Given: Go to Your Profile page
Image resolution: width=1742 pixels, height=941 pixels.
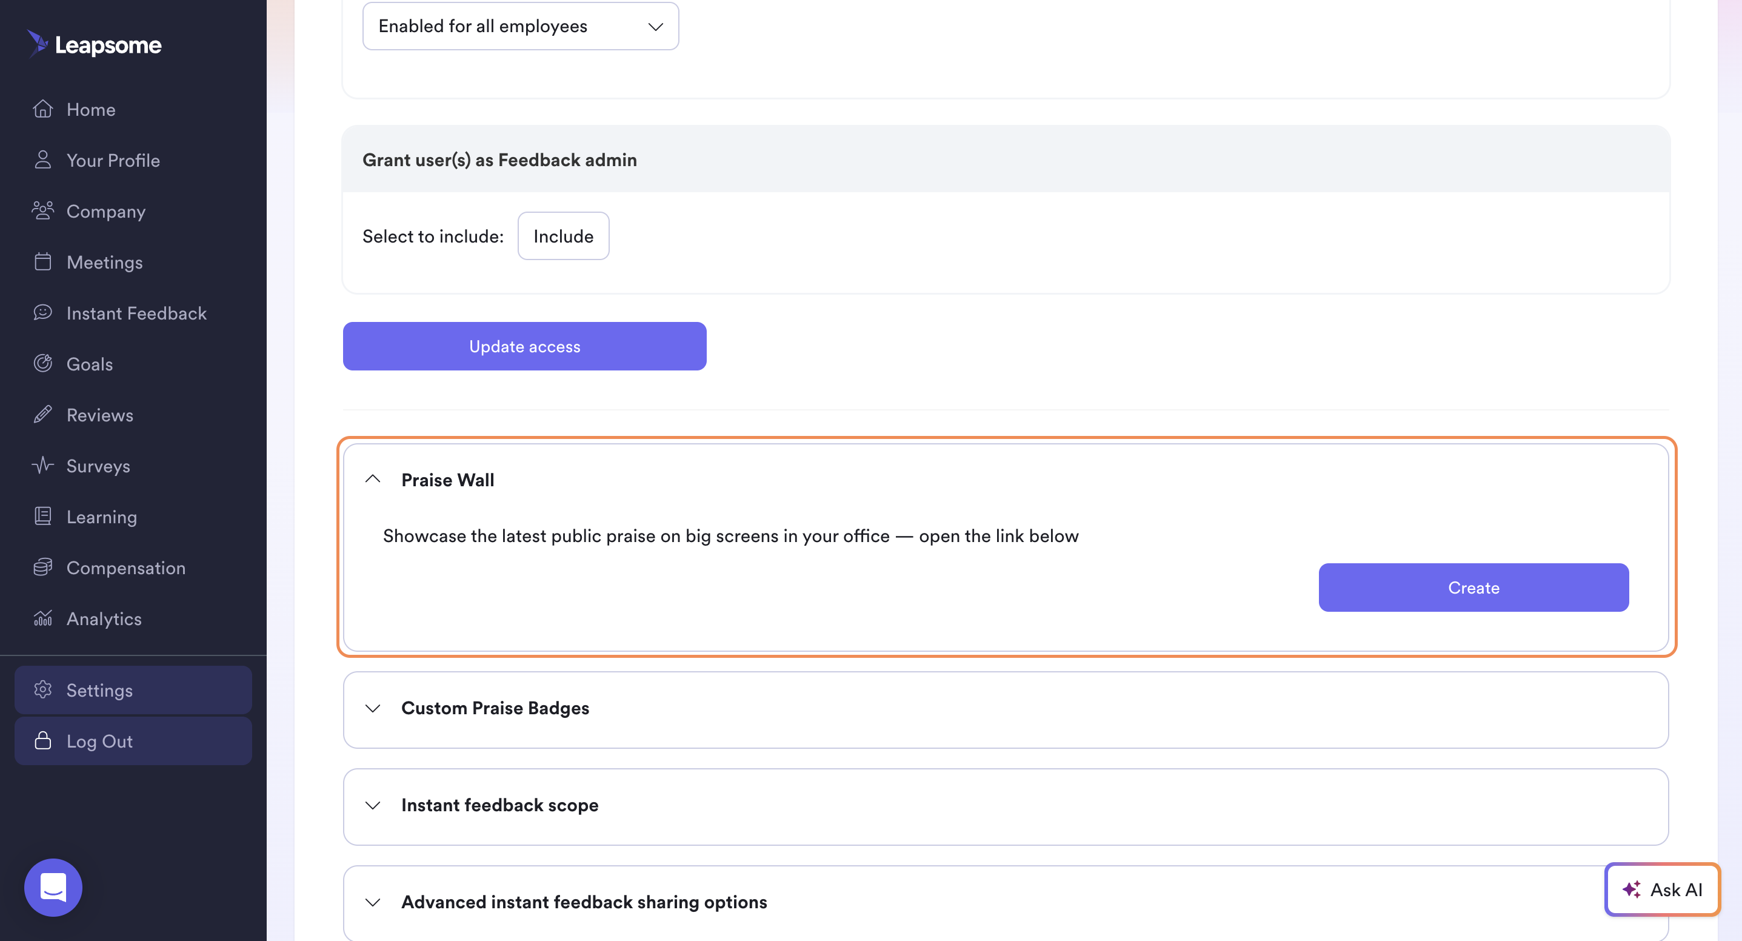Looking at the screenshot, I should pyautogui.click(x=133, y=159).
